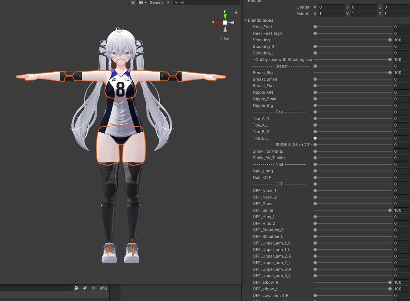Click the highlighted Toe_B_L slider handle

tap(315, 138)
